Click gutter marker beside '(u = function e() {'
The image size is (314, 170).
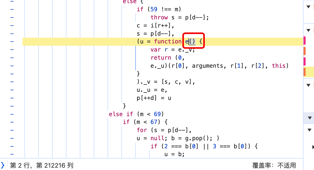pos(12,41)
